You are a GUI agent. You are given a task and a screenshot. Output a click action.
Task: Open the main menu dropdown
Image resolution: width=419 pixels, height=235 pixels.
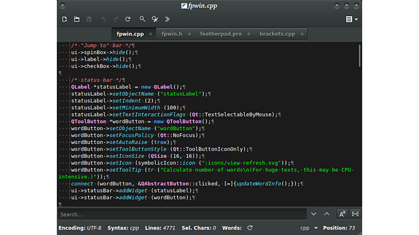(352, 19)
